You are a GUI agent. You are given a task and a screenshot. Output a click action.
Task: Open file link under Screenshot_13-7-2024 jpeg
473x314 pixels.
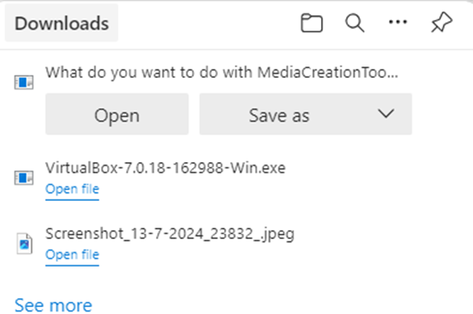72,255
